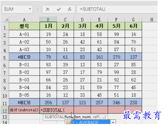The width and height of the screenshot is (164, 126).
Task: Click cell A-02
Action: pos(24,42)
